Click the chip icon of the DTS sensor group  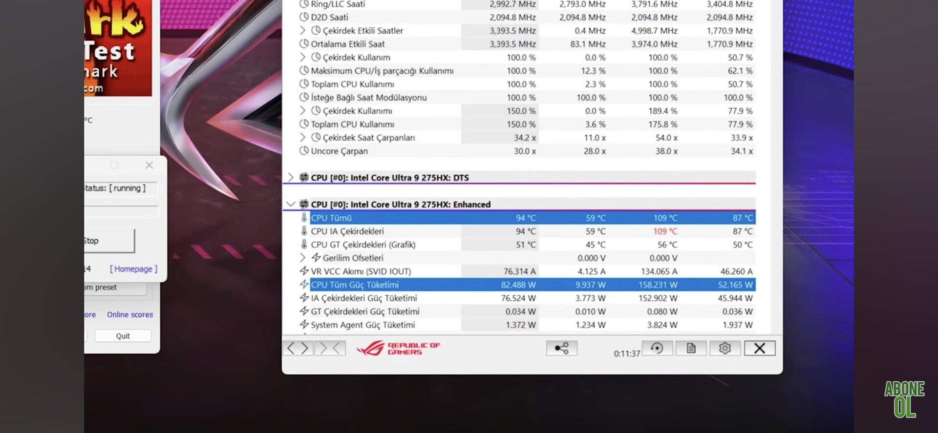(304, 177)
